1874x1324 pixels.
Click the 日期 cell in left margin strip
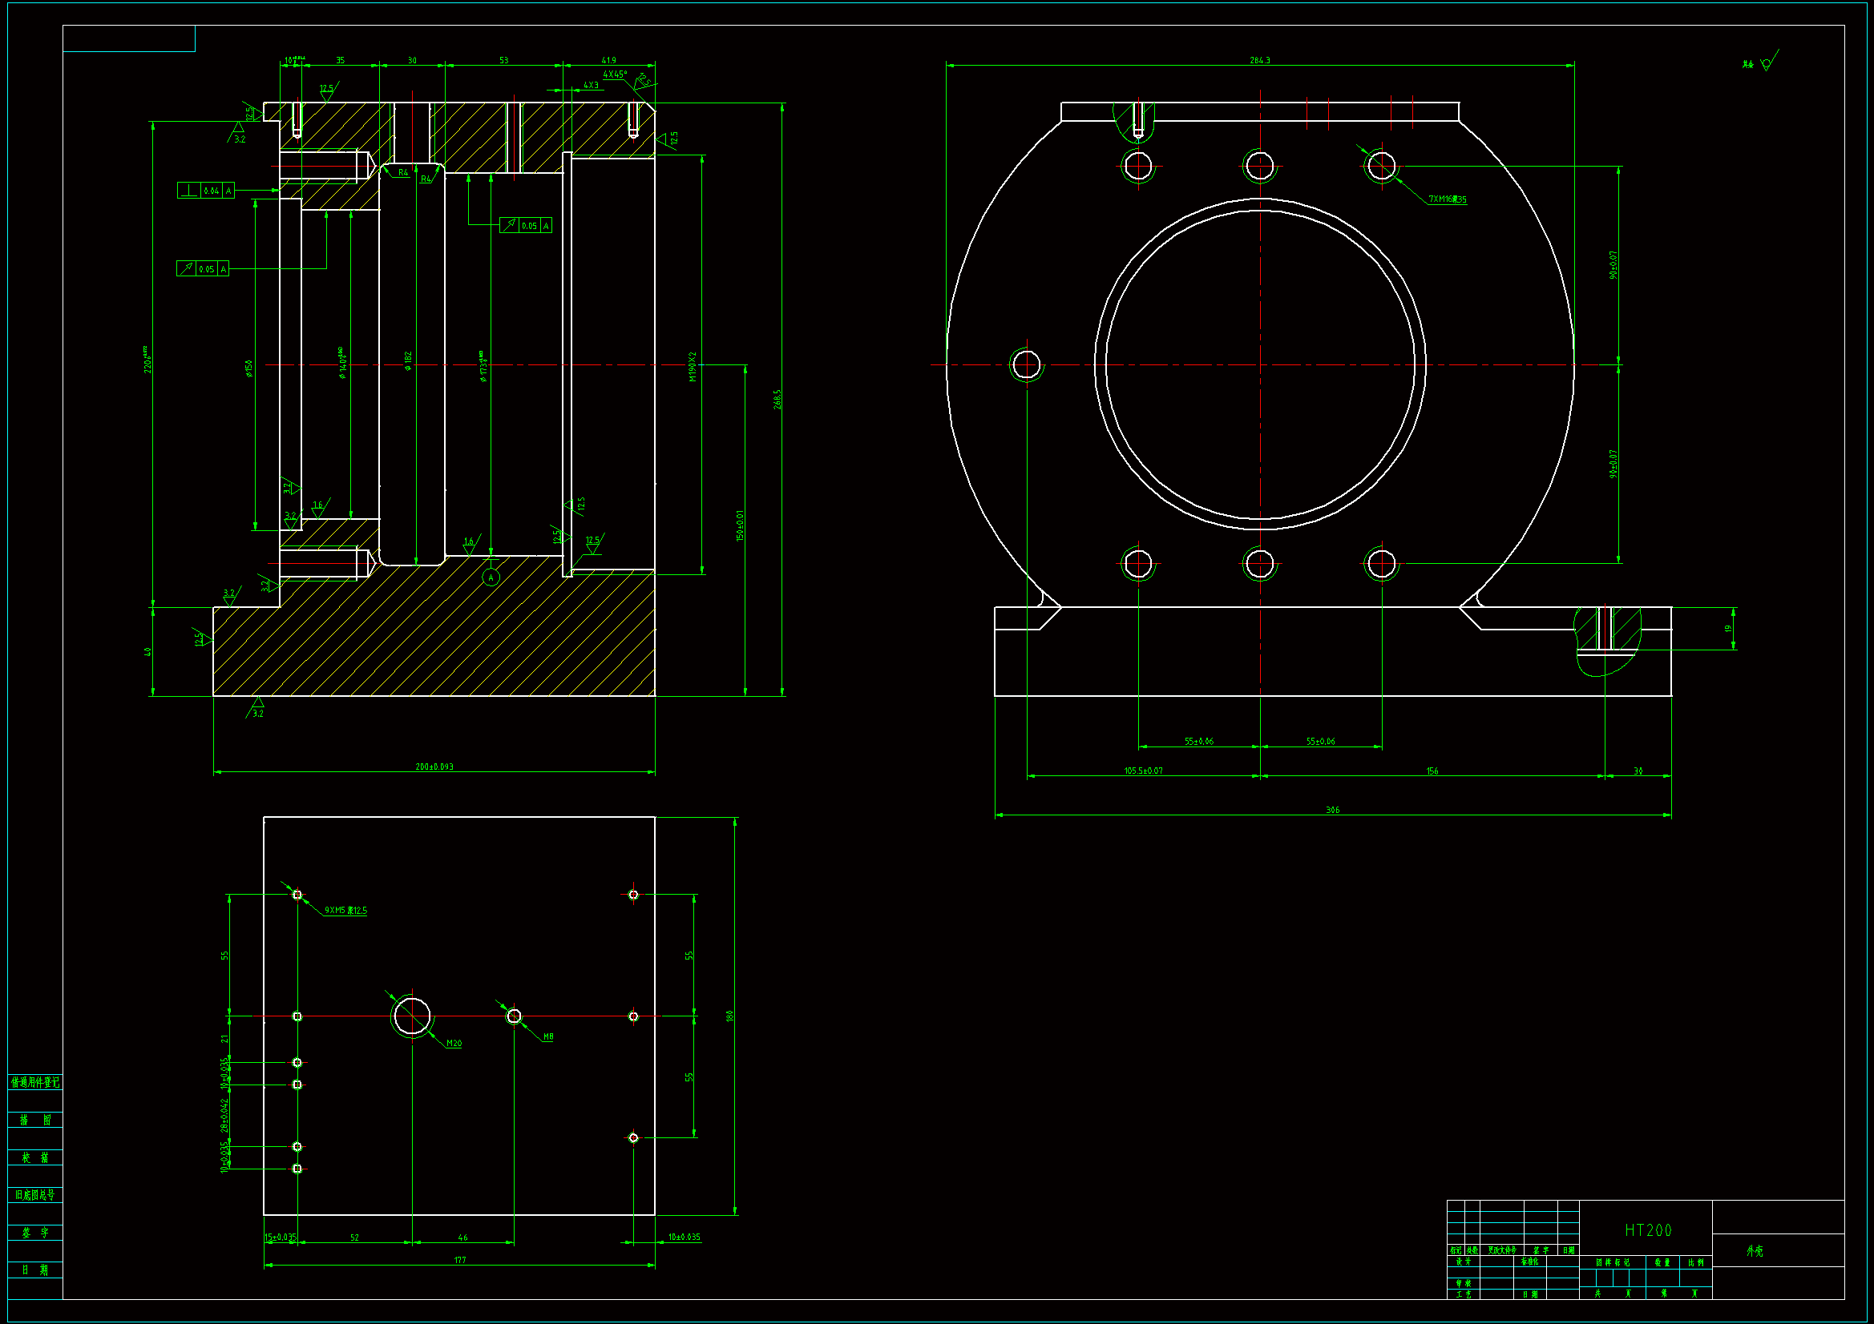(x=35, y=1270)
